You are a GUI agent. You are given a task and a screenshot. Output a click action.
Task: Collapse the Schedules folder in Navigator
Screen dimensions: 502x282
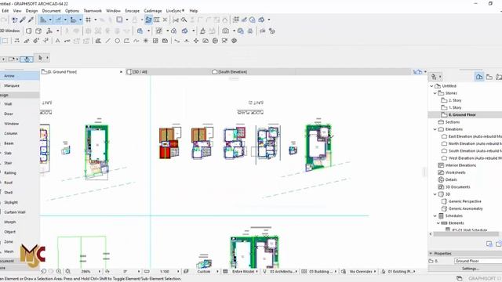click(x=435, y=216)
